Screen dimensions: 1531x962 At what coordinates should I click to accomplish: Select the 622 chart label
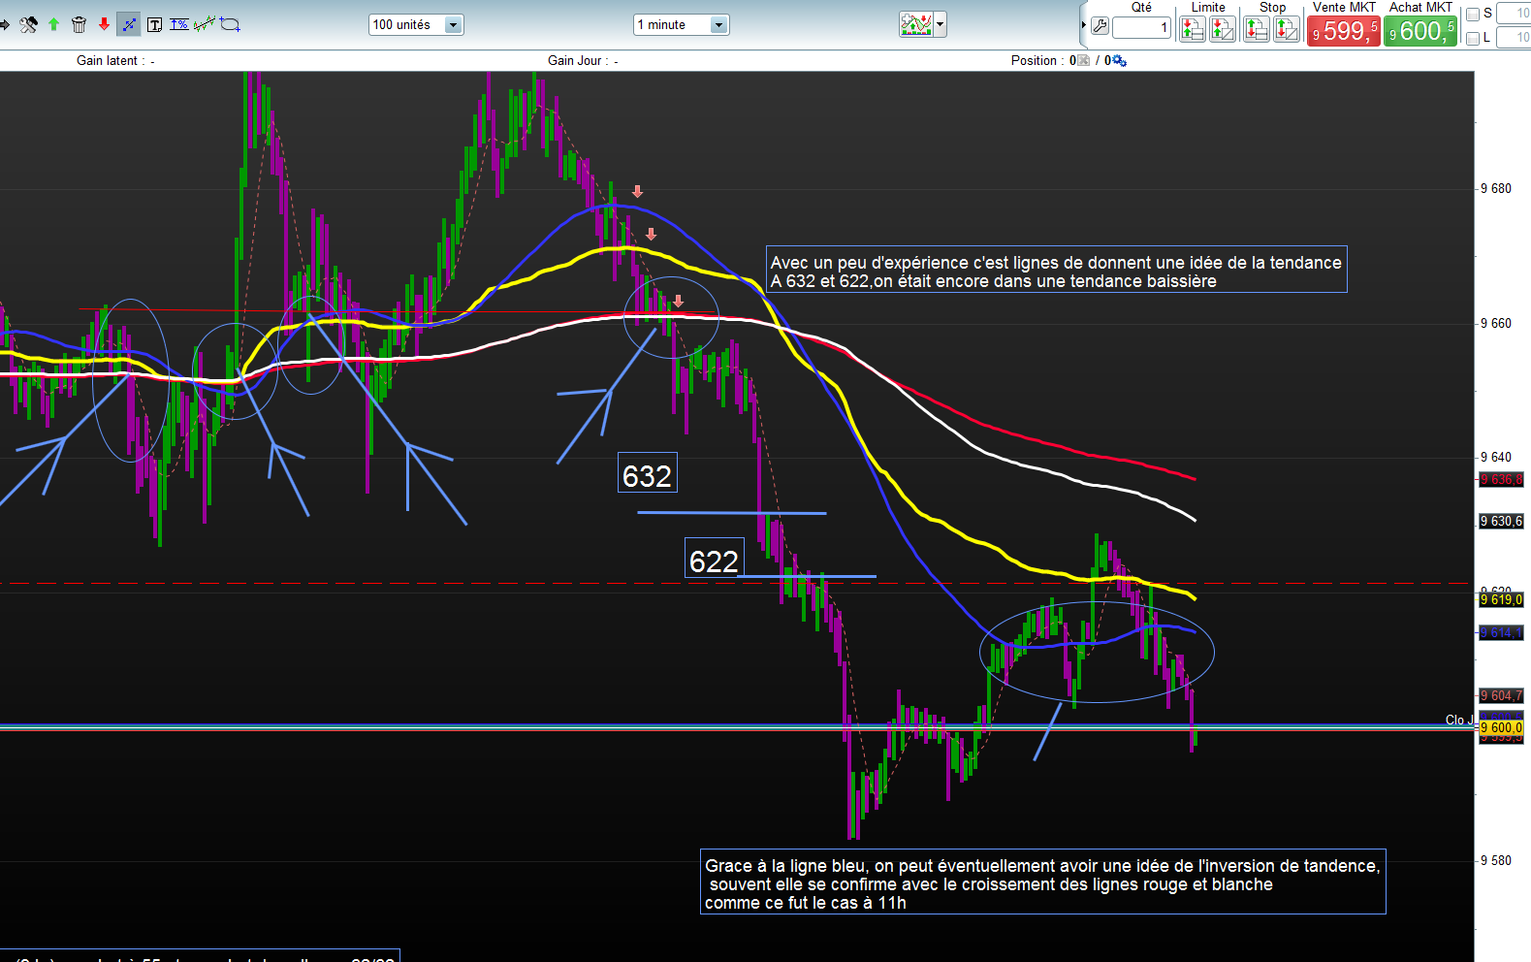click(x=715, y=558)
